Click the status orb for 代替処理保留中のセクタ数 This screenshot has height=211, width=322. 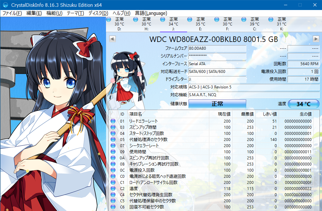click(x=113, y=201)
